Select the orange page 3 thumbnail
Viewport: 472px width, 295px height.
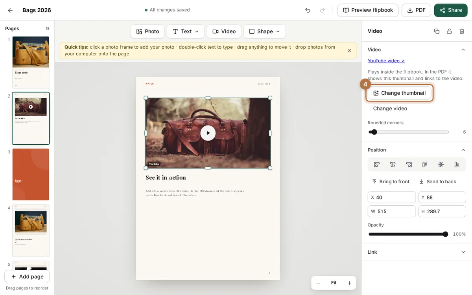point(31,174)
